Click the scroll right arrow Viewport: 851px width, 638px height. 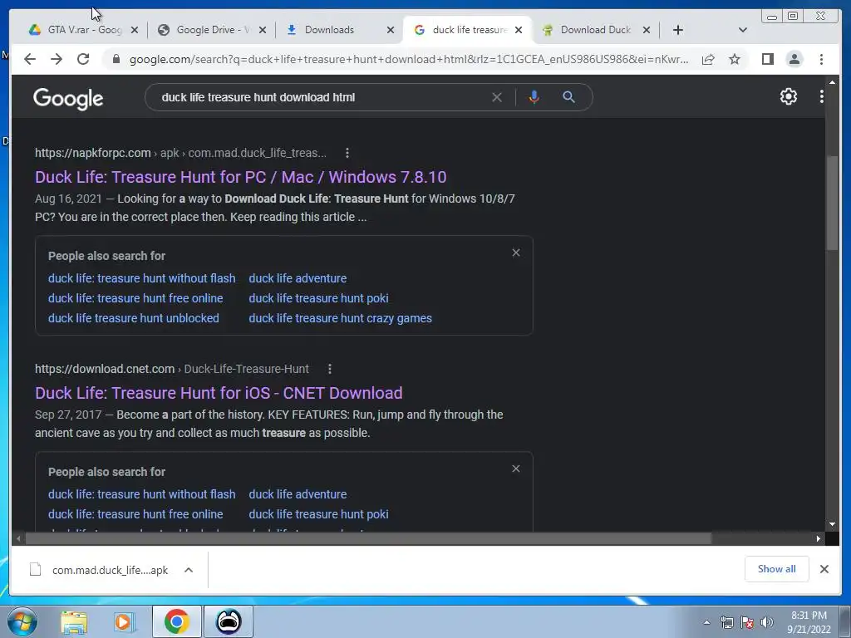tap(819, 538)
